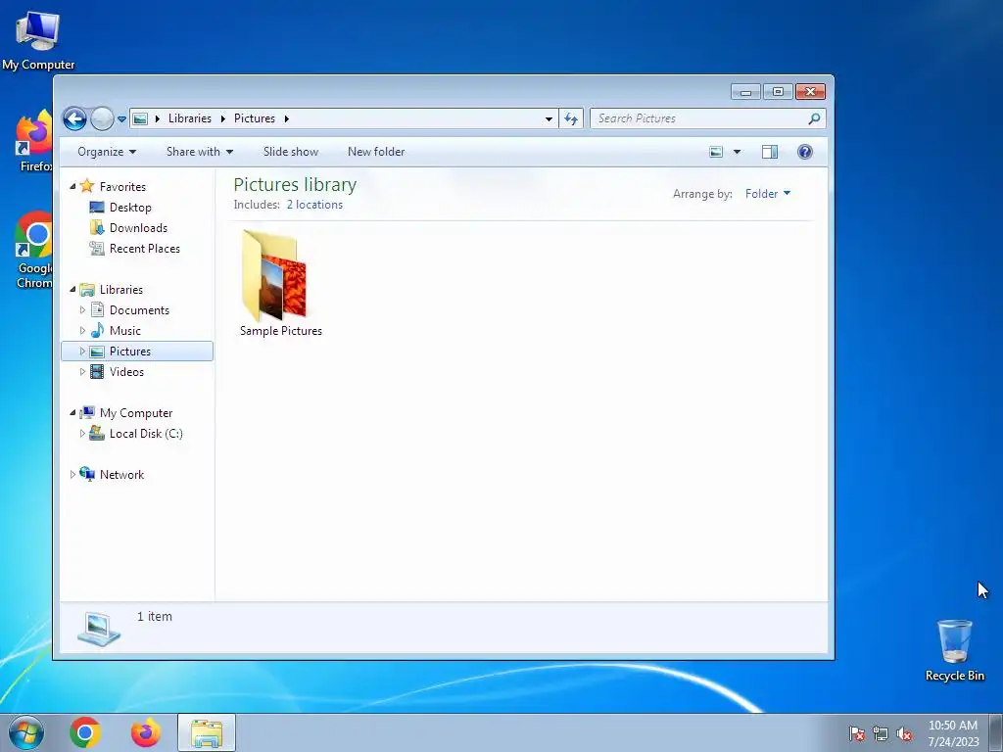The width and height of the screenshot is (1003, 752).
Task: Open the Action Center flag icon
Action: click(x=857, y=734)
